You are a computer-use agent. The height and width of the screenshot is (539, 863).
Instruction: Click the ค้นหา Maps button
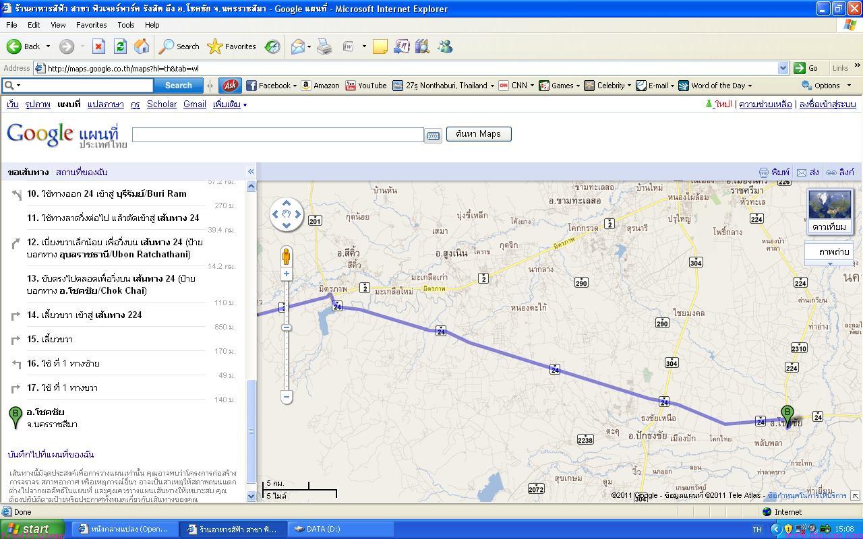click(479, 133)
